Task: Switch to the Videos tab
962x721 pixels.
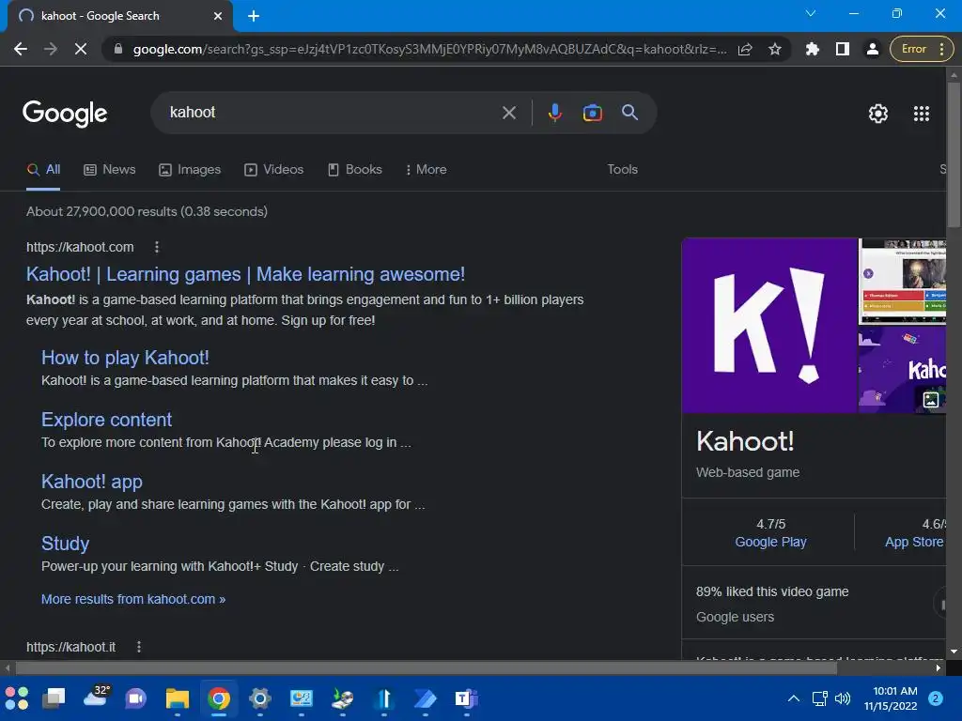Action: (x=273, y=170)
